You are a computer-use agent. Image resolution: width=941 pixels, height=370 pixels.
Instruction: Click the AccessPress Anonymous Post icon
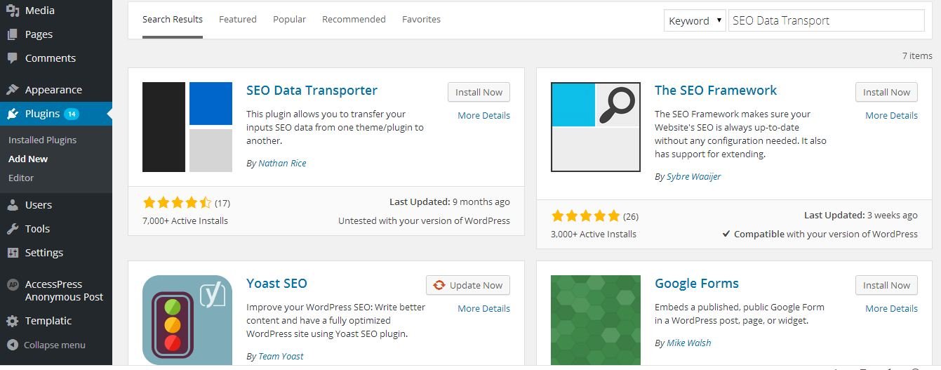click(x=13, y=284)
